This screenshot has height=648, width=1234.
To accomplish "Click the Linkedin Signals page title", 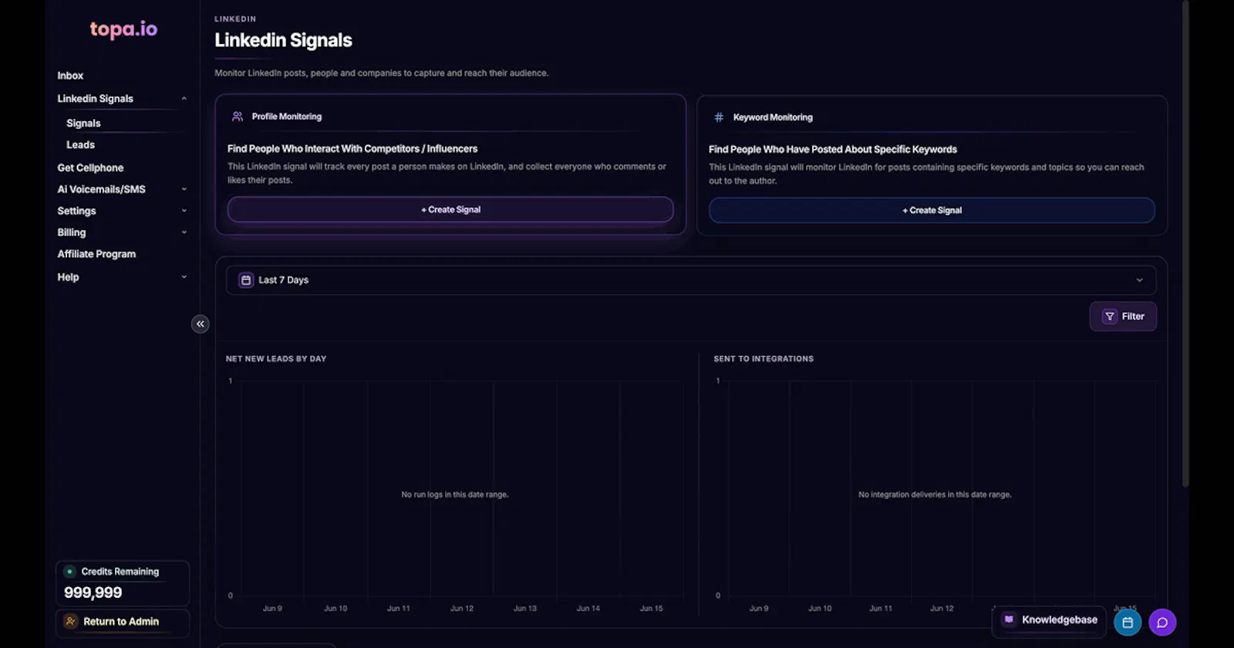I will coord(283,40).
